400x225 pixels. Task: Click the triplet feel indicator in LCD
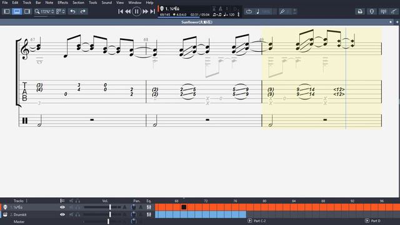tap(217, 15)
